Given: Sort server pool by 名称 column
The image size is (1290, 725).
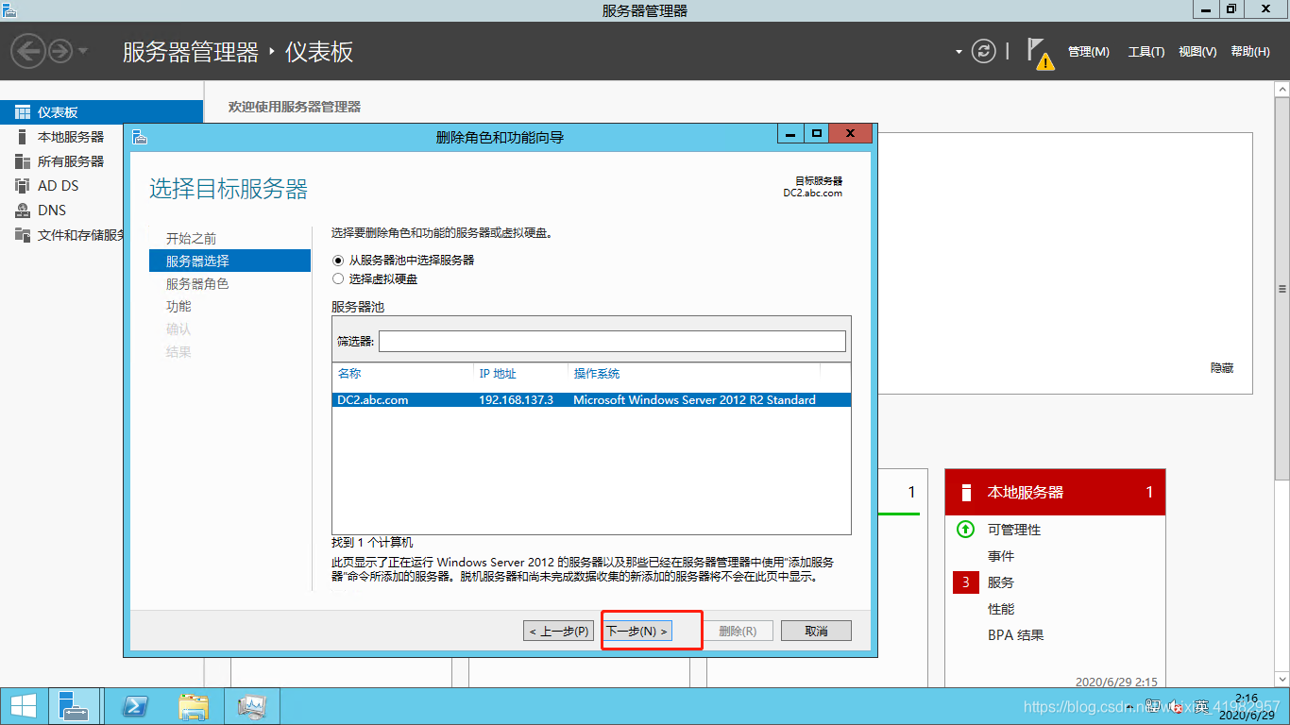Looking at the screenshot, I should click(349, 374).
